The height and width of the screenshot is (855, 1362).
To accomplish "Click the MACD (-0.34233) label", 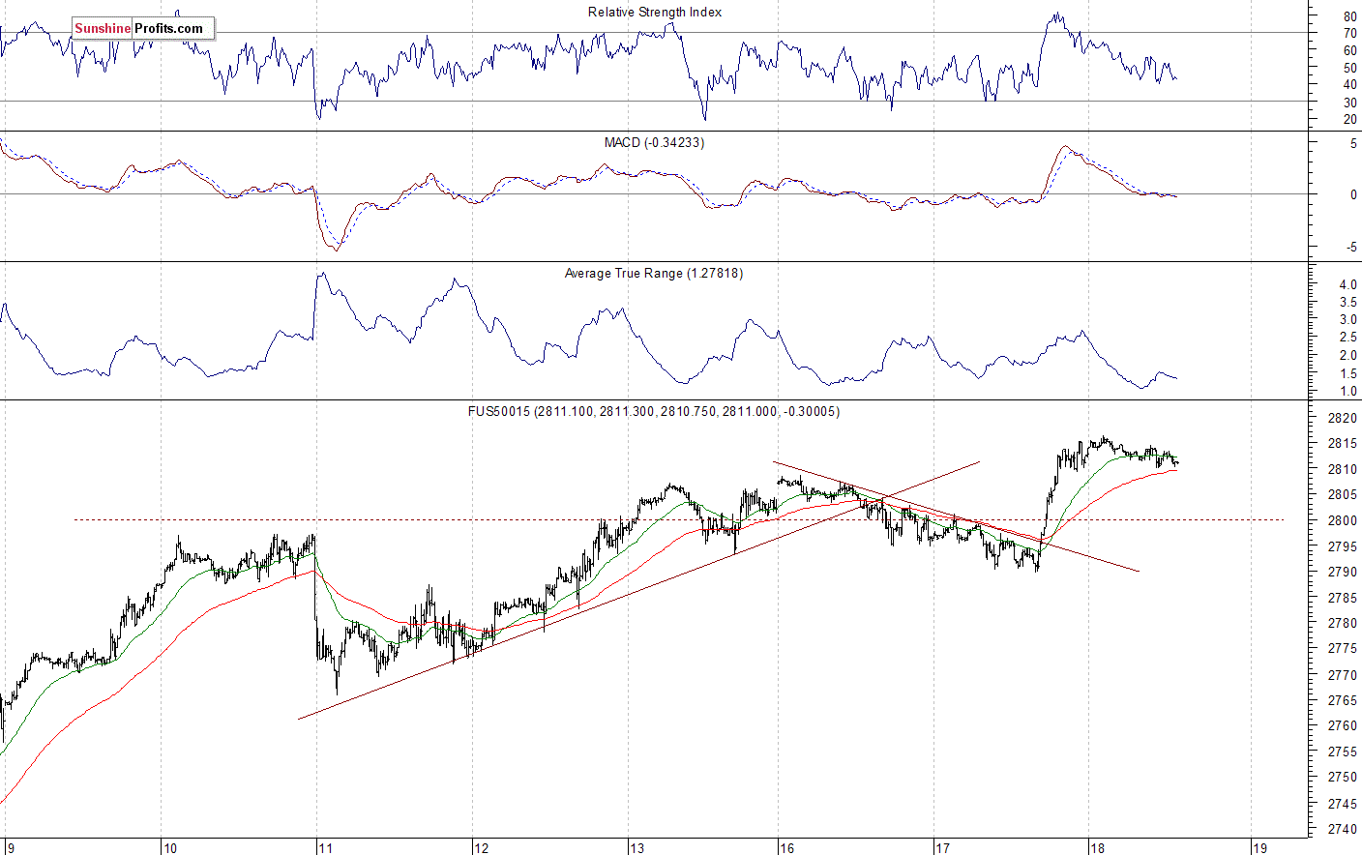I will pyautogui.click(x=654, y=142).
